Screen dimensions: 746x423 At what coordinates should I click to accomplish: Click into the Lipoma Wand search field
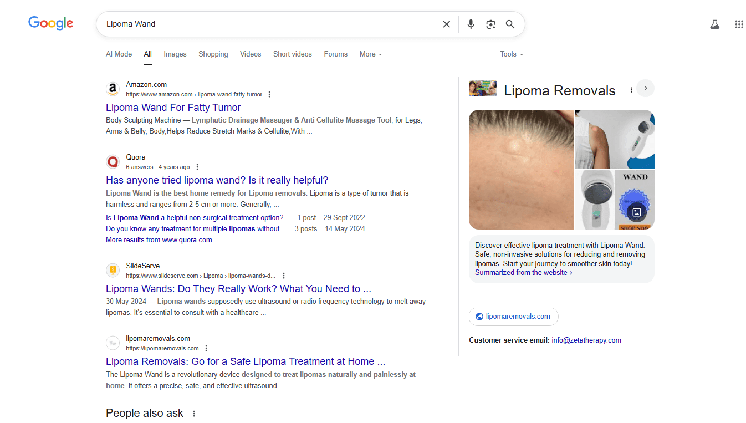tap(266, 24)
